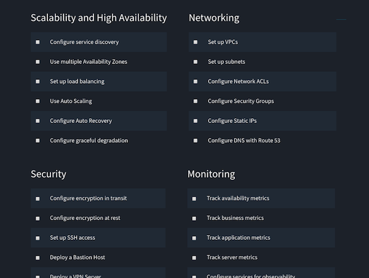Toggle the Configure Static IPs checkbox

[x=196, y=121]
